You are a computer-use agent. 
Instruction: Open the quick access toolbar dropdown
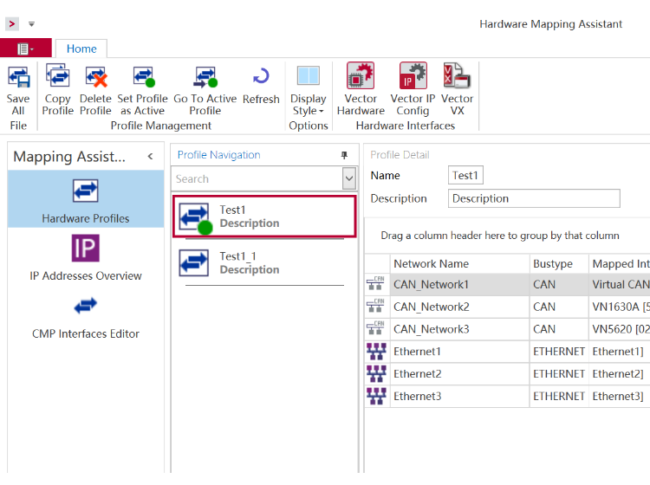[x=31, y=24]
